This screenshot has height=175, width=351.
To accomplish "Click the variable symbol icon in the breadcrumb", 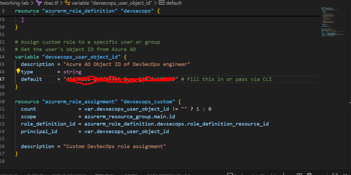I will [x=68, y=3].
